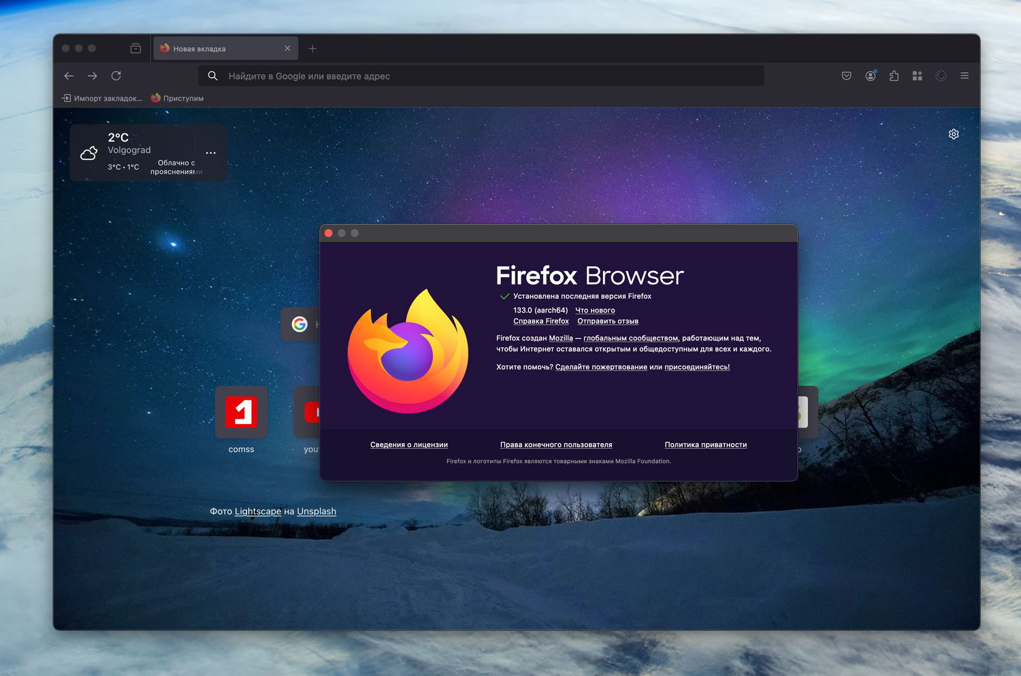Image resolution: width=1021 pixels, height=676 pixels.
Task: Follow the Lightscape photo credit link
Action: click(258, 511)
